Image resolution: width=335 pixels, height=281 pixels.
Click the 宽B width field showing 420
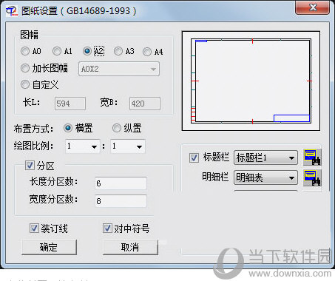pos(145,104)
